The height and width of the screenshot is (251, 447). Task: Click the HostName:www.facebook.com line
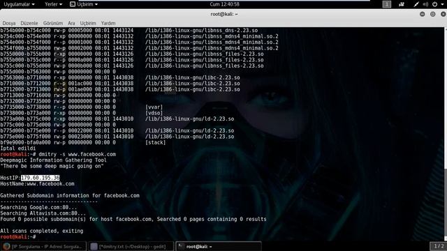[x=37, y=184]
